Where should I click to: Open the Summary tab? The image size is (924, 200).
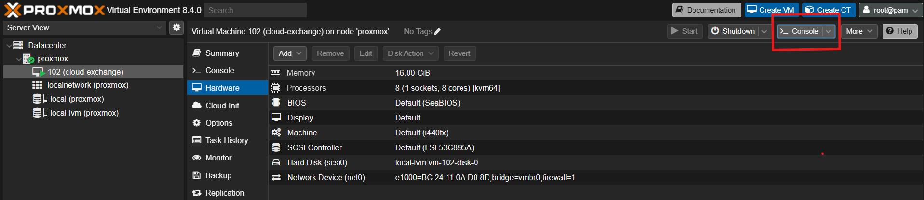227,53
